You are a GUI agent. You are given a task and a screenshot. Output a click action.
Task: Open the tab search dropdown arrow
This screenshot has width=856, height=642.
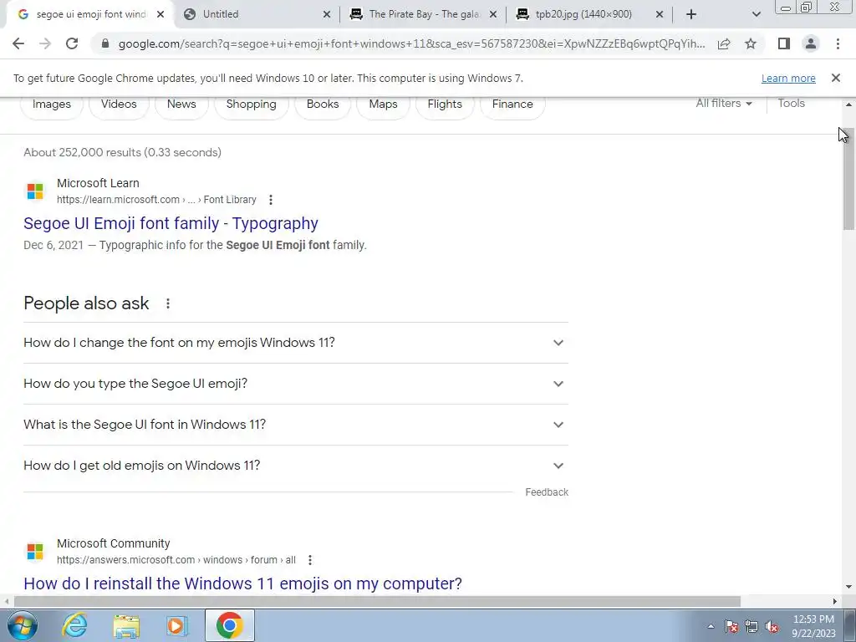coord(756,14)
